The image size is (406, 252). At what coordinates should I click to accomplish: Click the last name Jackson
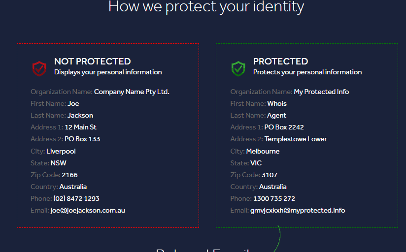tap(80, 115)
